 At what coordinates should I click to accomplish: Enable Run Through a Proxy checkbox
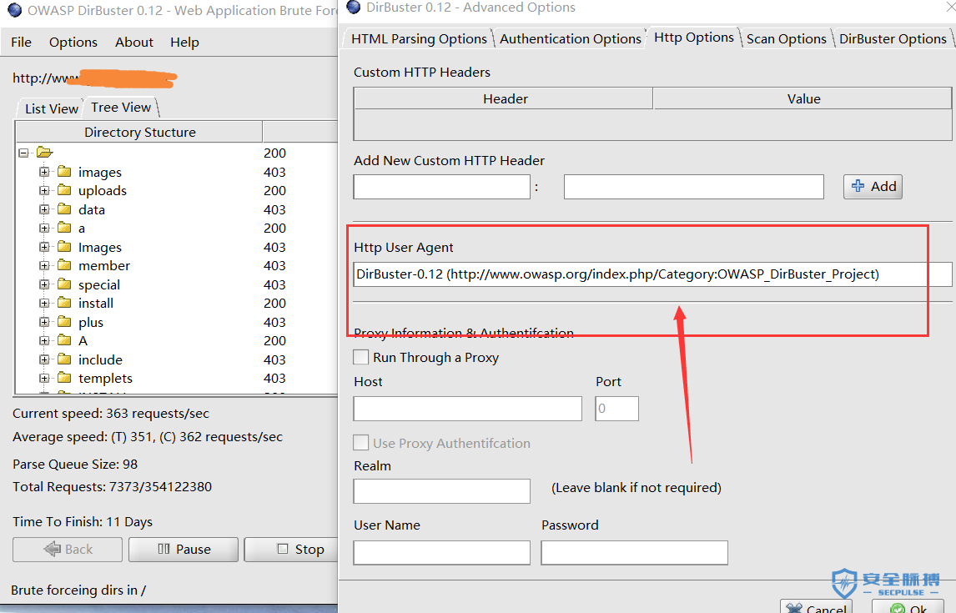361,357
